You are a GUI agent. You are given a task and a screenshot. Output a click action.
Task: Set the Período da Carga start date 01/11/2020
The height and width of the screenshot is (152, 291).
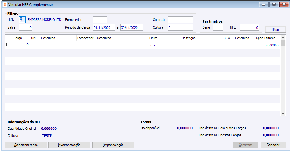point(104,27)
